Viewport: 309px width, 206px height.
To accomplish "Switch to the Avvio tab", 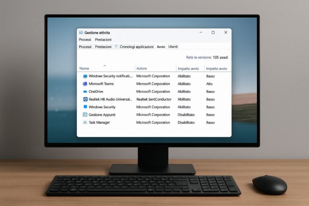I will [161, 47].
